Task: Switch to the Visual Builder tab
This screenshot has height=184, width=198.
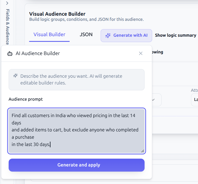Action: (x=49, y=35)
